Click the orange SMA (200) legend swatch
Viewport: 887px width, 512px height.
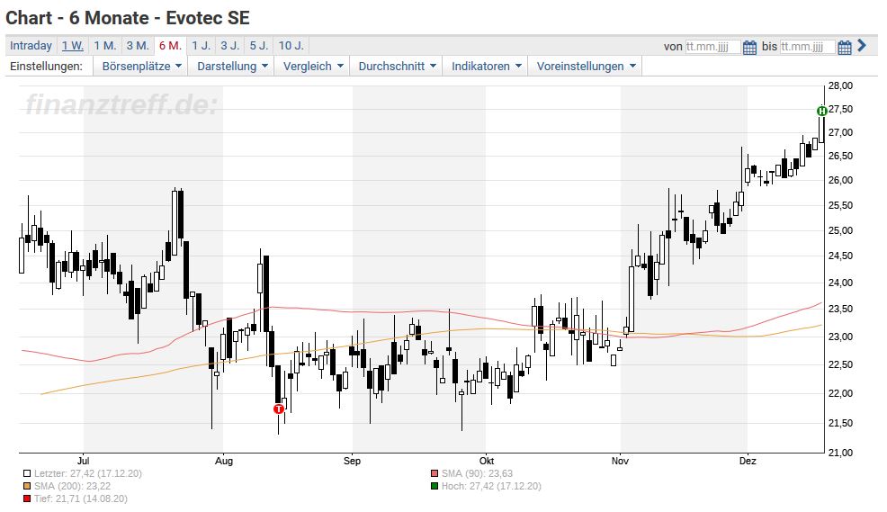click(x=27, y=486)
